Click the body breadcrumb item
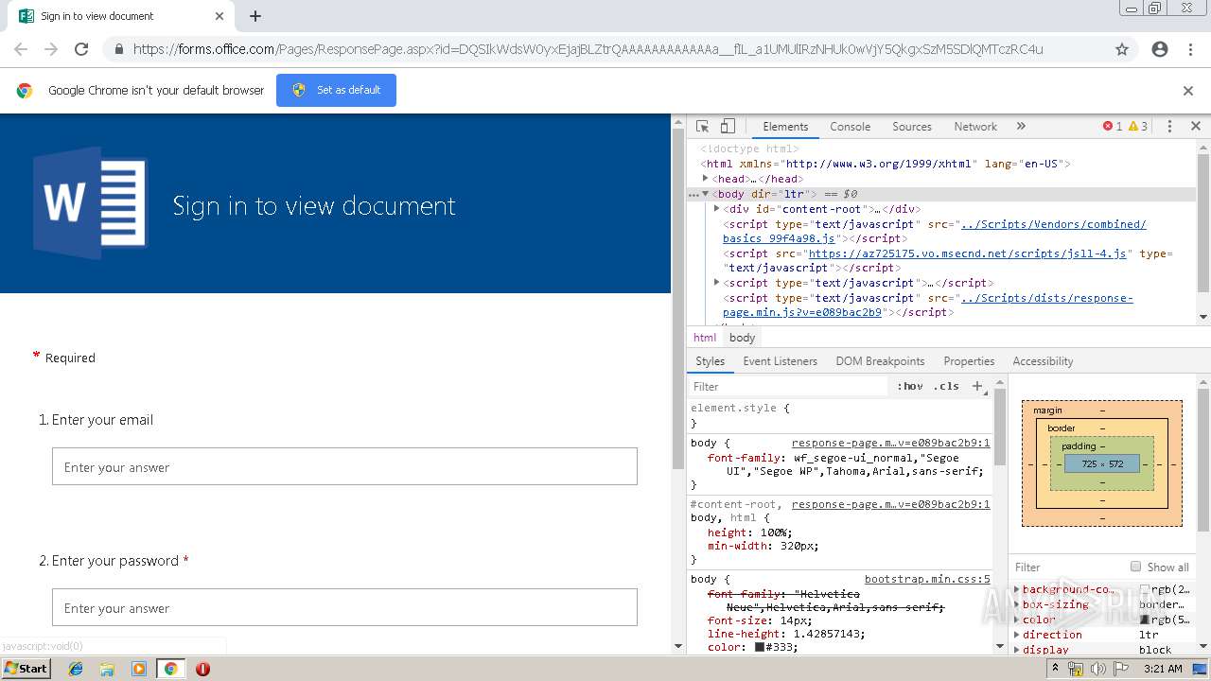The width and height of the screenshot is (1211, 681). coord(743,338)
